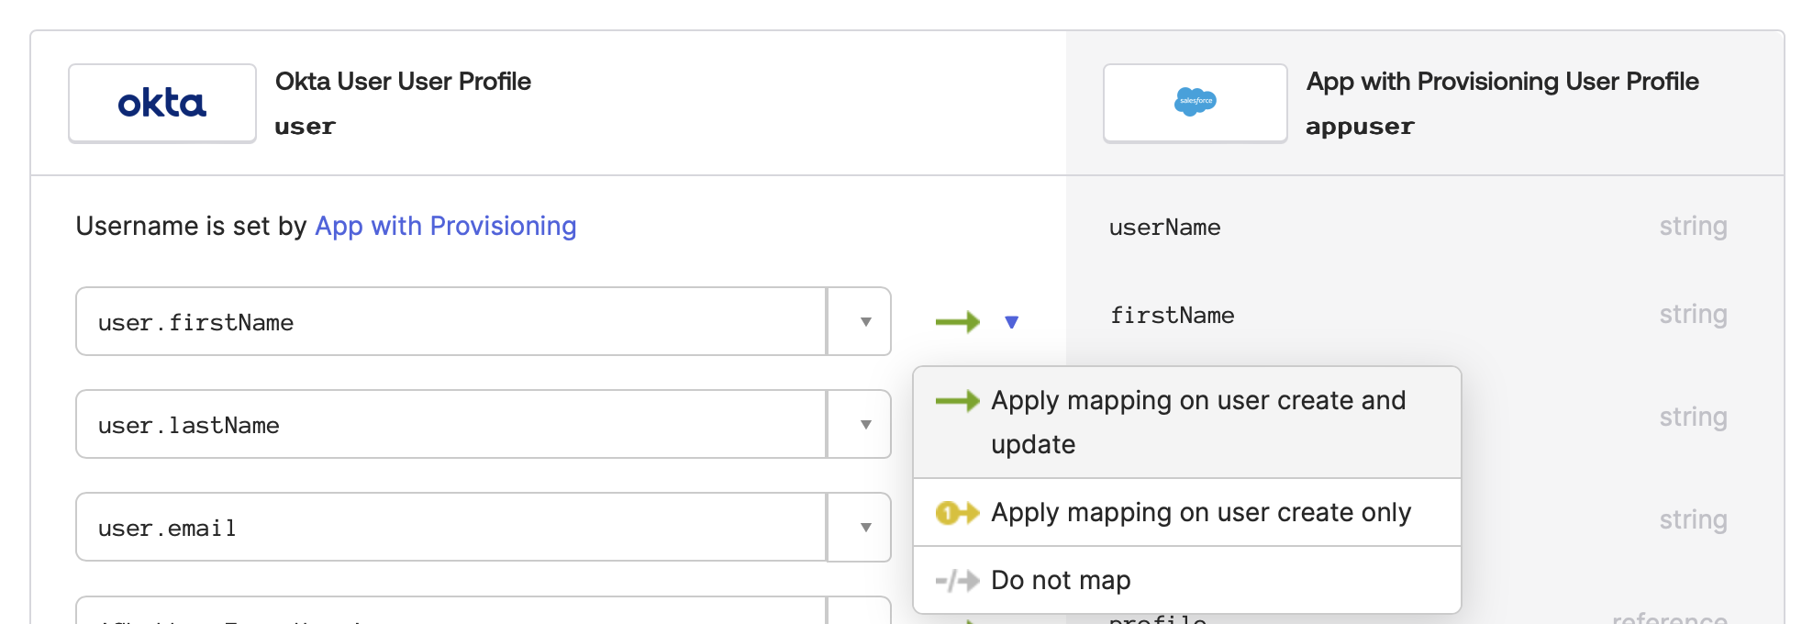Screen dimensions: 1813x624
Task: Open the user.email attribute dropdown arrow
Action: [864, 528]
